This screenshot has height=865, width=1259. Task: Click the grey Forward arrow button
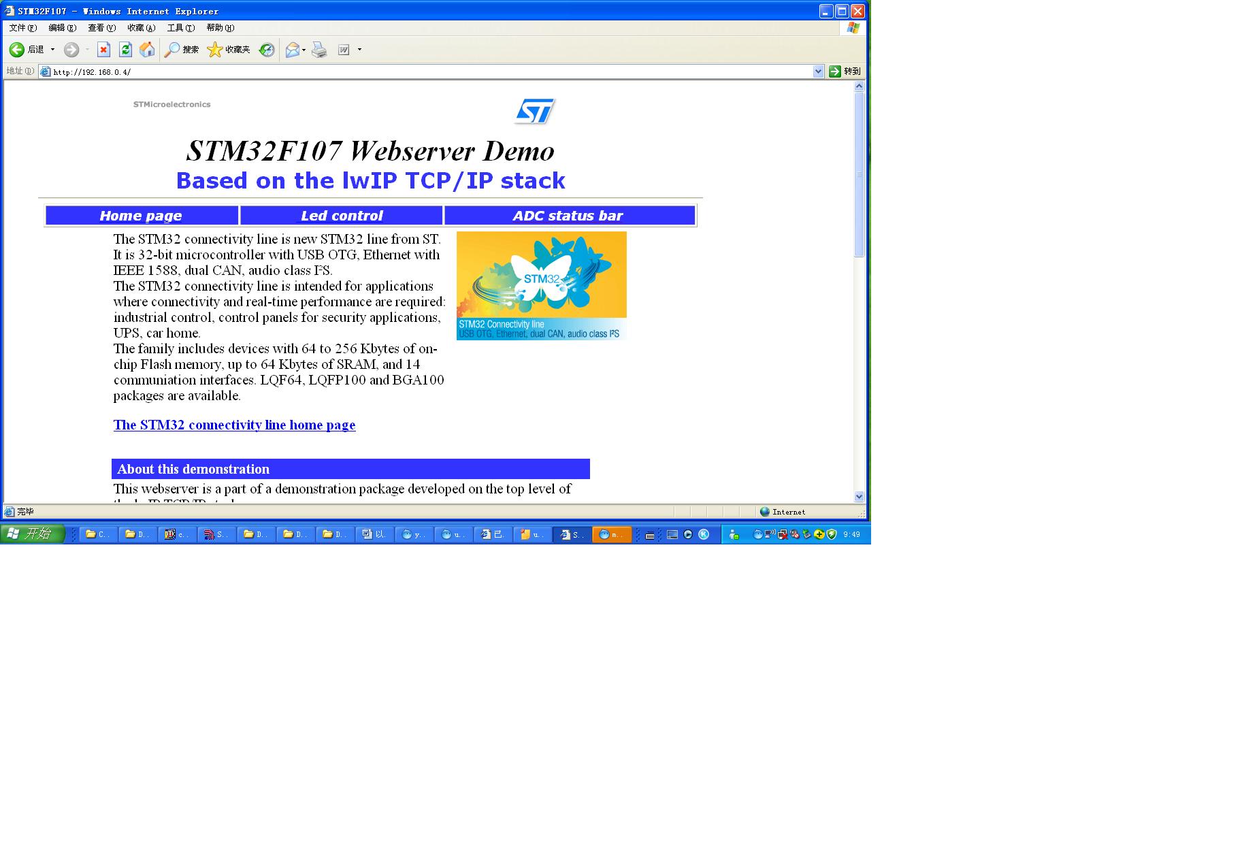[x=71, y=50]
